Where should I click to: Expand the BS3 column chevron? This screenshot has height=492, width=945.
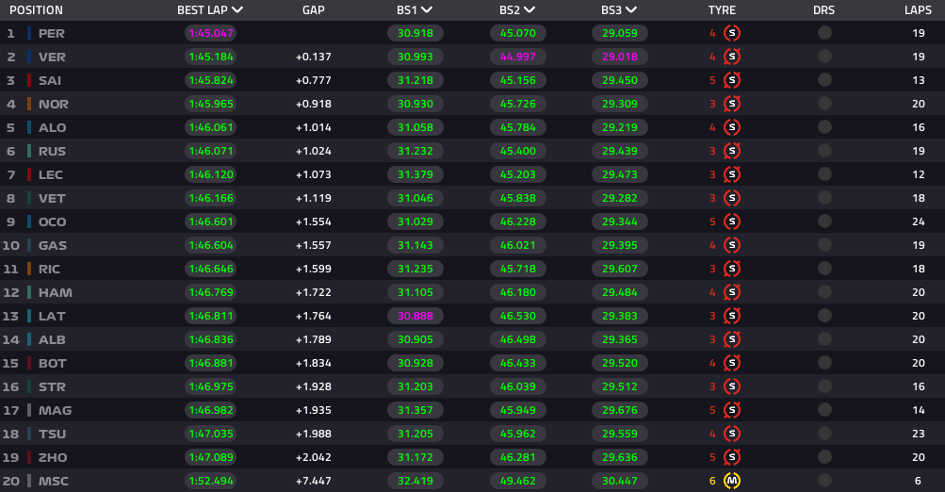pos(631,9)
